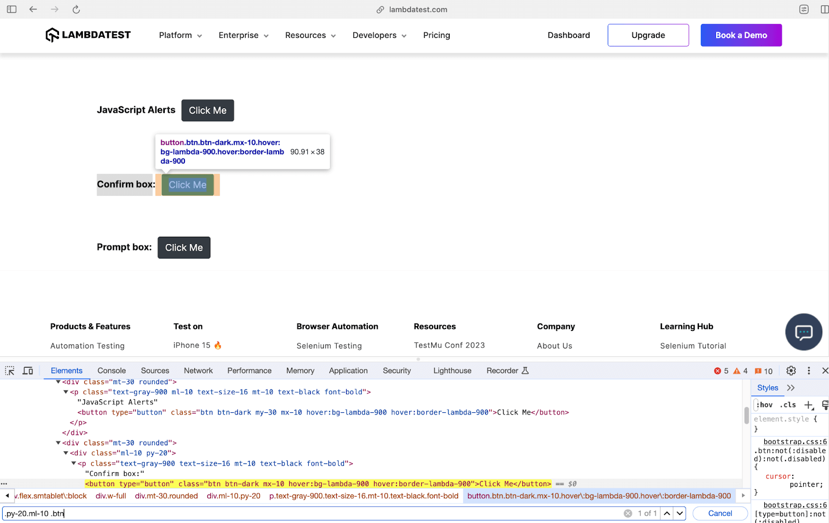The height and width of the screenshot is (523, 829).
Task: Toggle device toolbar emulation
Action: tap(28, 371)
